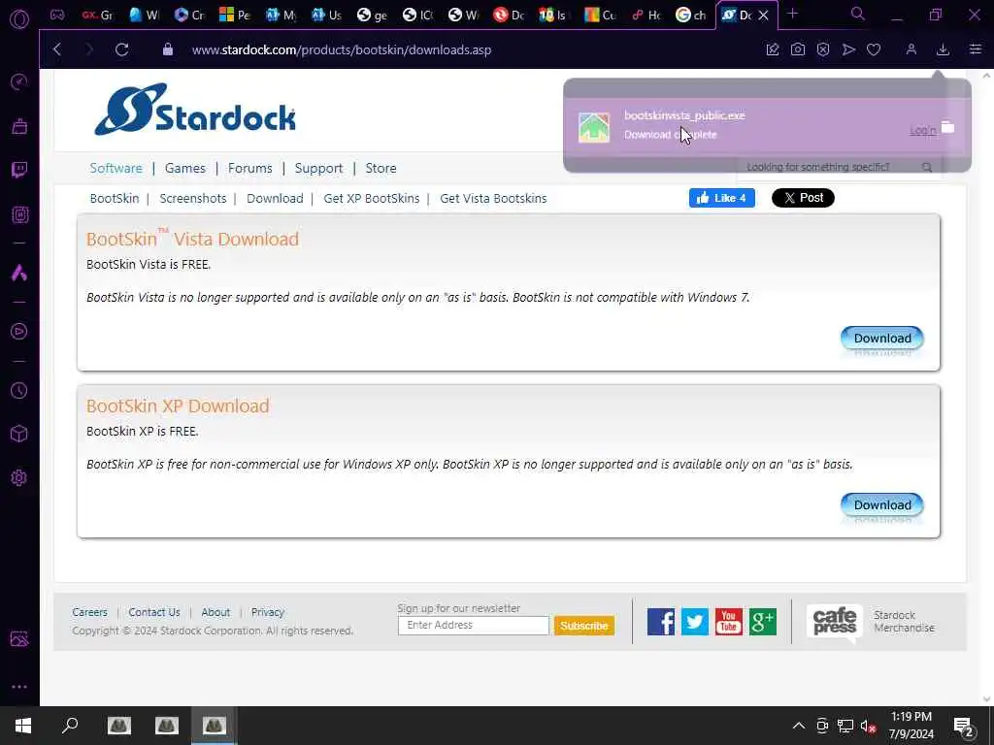
Task: Show hidden system tray icons chevron
Action: click(799, 726)
